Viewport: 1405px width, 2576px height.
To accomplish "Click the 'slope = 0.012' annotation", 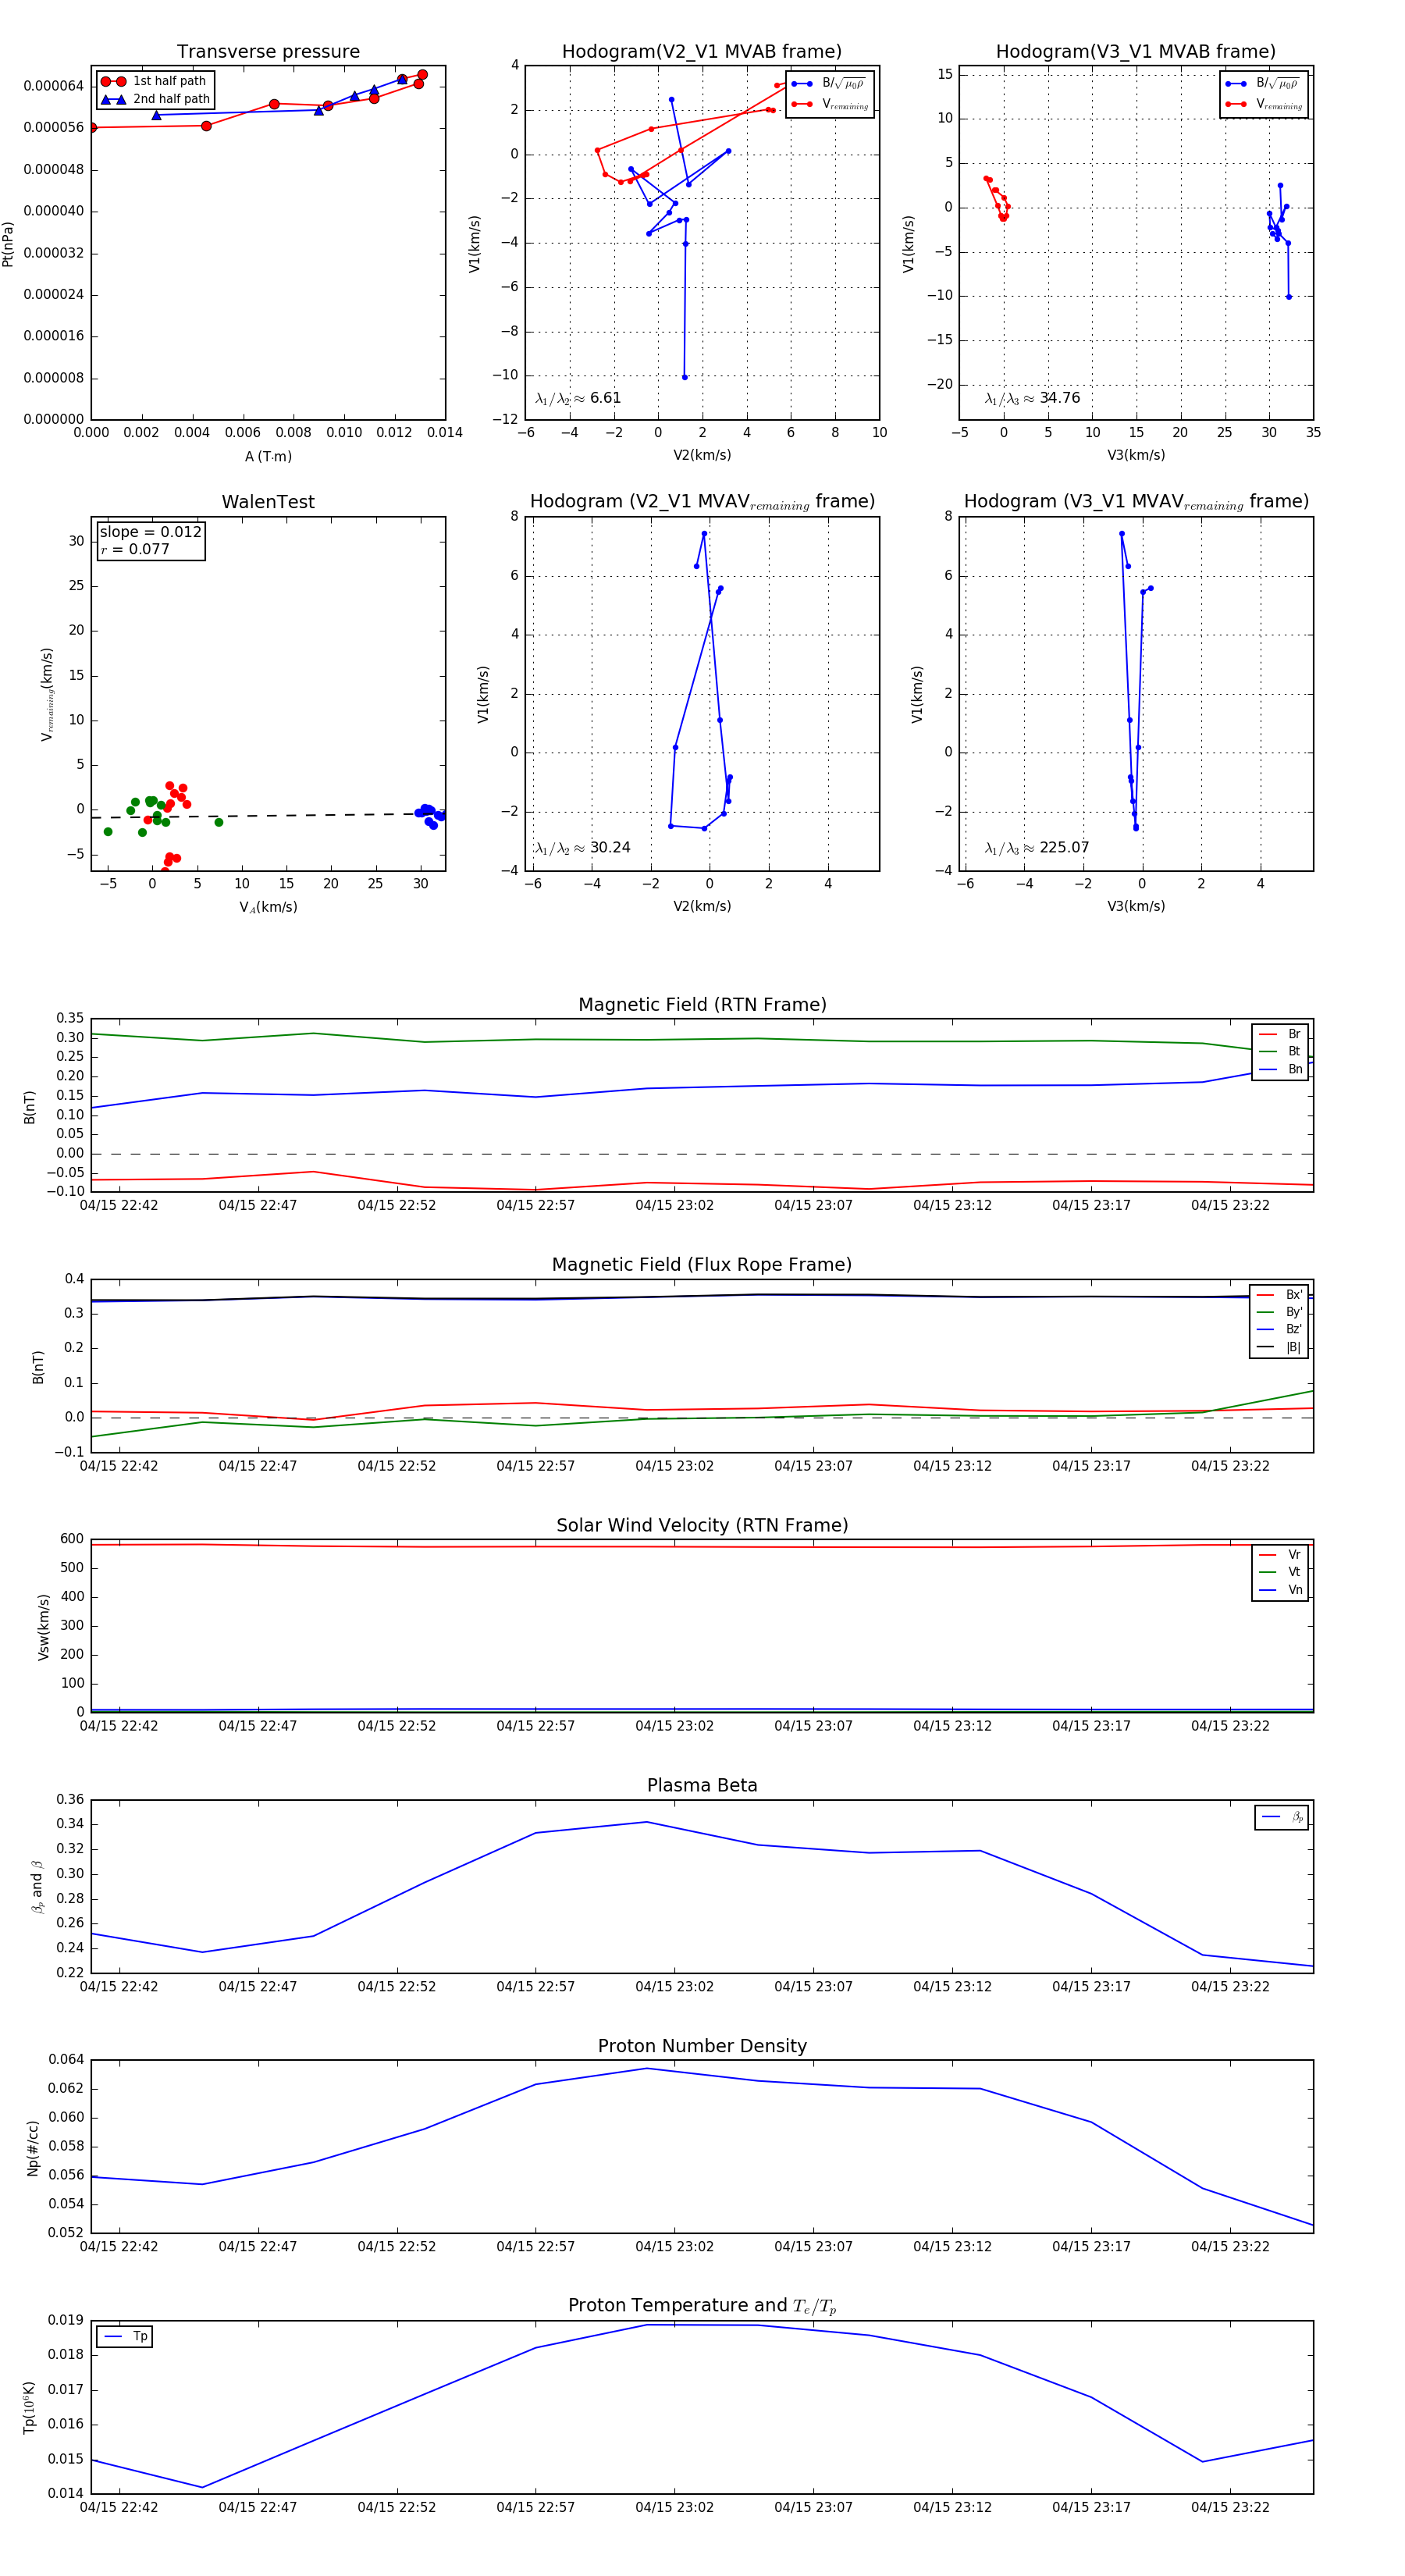I will pyautogui.click(x=150, y=532).
